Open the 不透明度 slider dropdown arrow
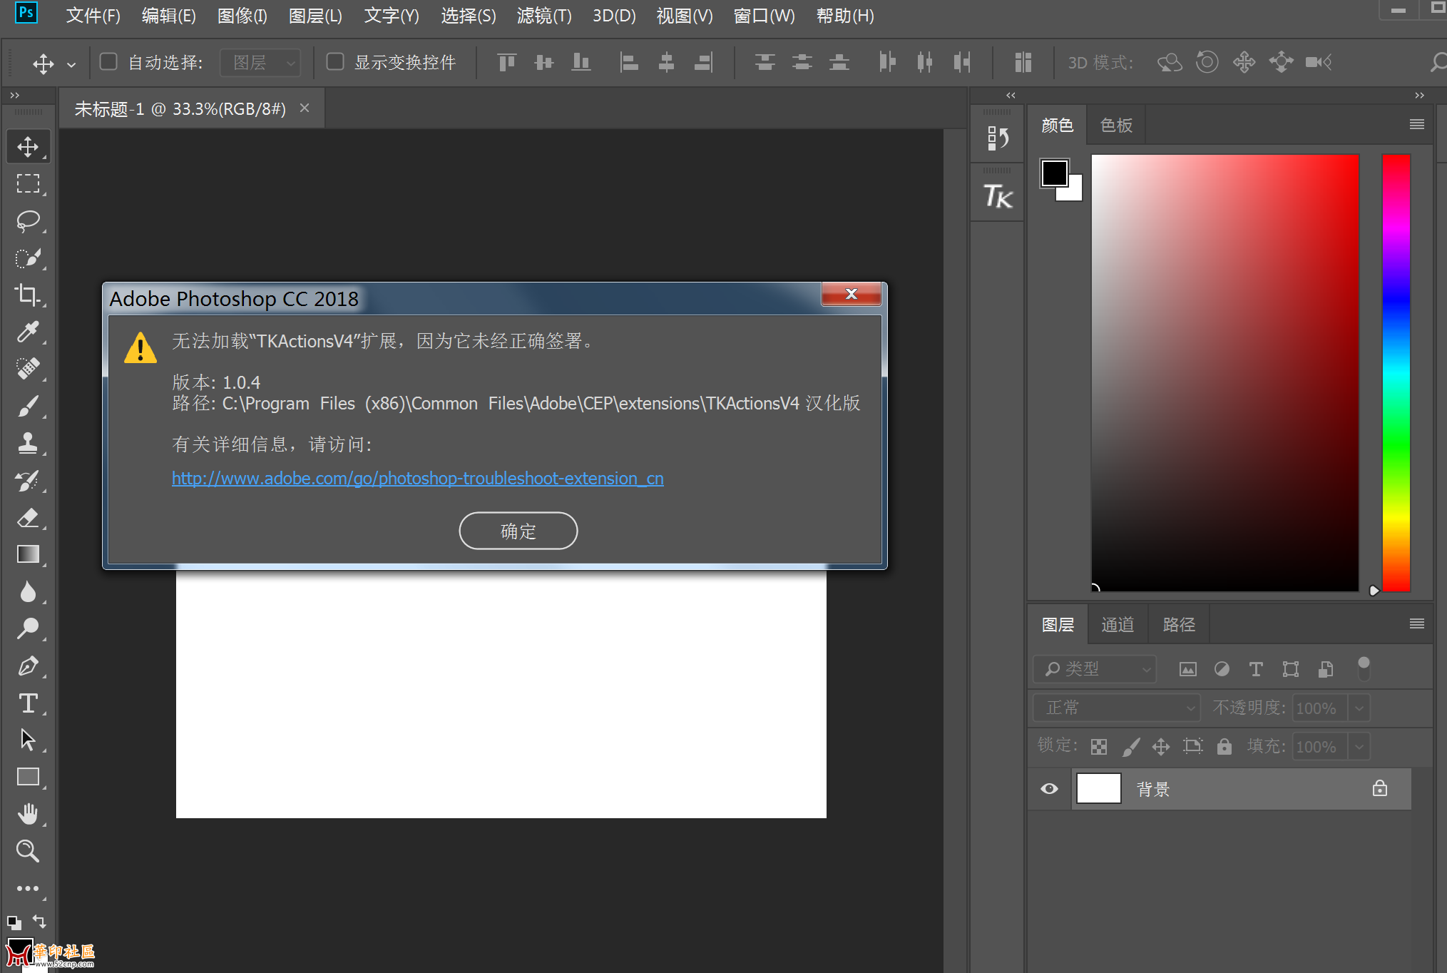Image resolution: width=1447 pixels, height=973 pixels. pos(1359,708)
